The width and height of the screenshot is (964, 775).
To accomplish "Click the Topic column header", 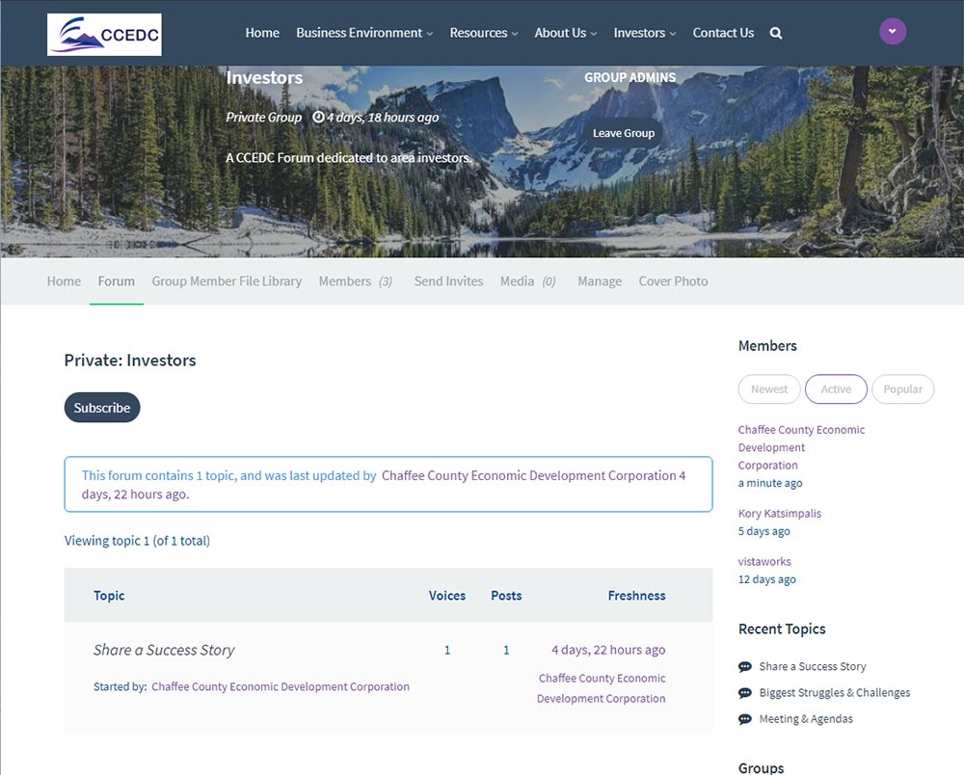I will point(109,596).
